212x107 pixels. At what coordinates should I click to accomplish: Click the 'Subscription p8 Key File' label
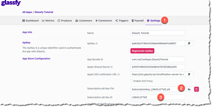[x=100, y=89]
